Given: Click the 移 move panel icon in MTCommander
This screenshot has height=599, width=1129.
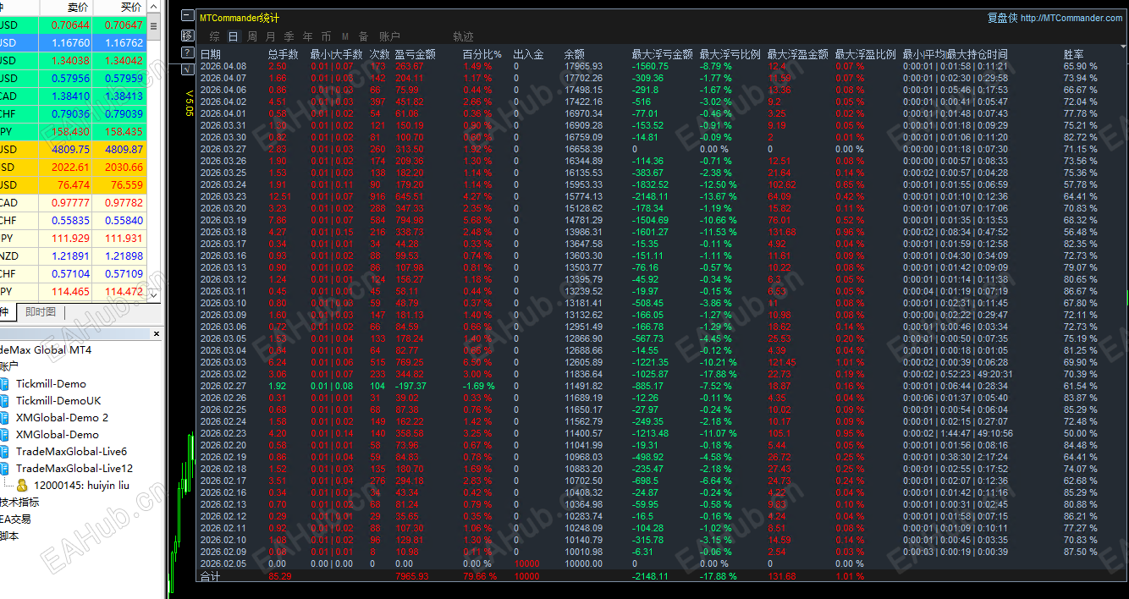Looking at the screenshot, I should pos(187,36).
